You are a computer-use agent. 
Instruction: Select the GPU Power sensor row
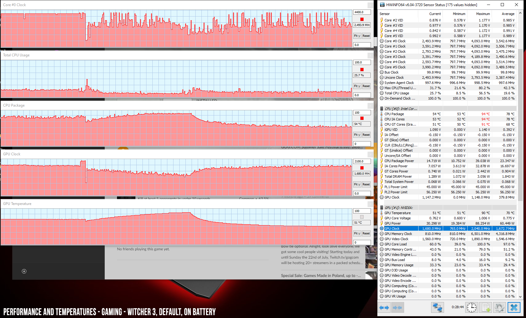point(448,223)
